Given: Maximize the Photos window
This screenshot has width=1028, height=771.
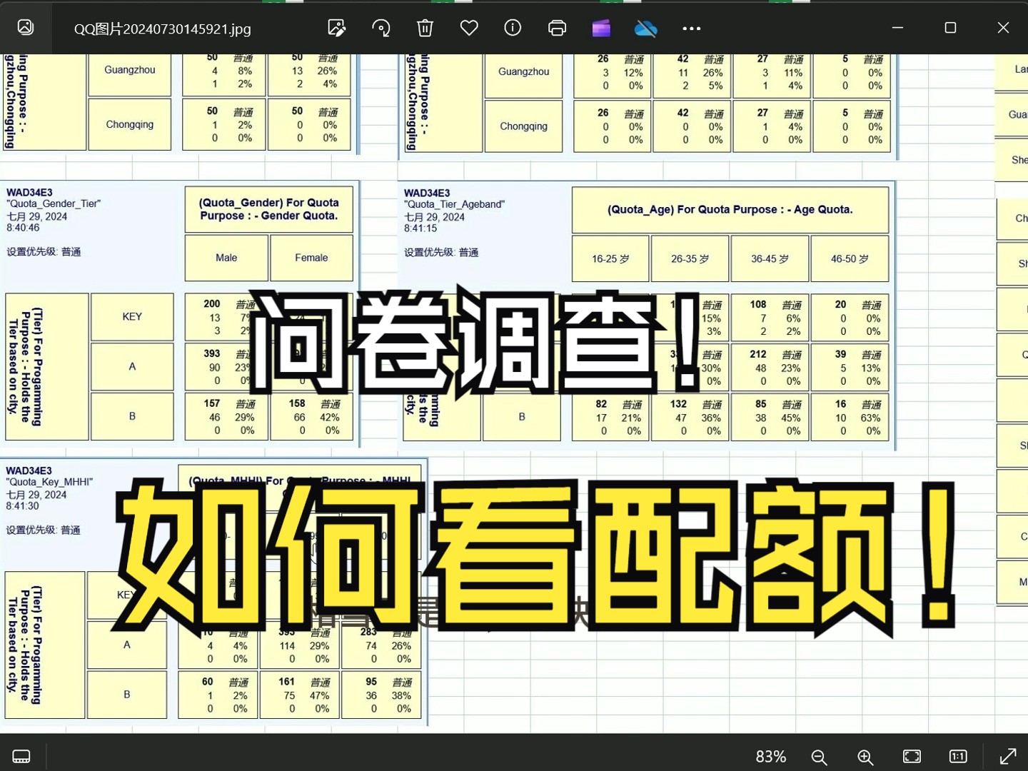Looking at the screenshot, I should click(950, 27).
